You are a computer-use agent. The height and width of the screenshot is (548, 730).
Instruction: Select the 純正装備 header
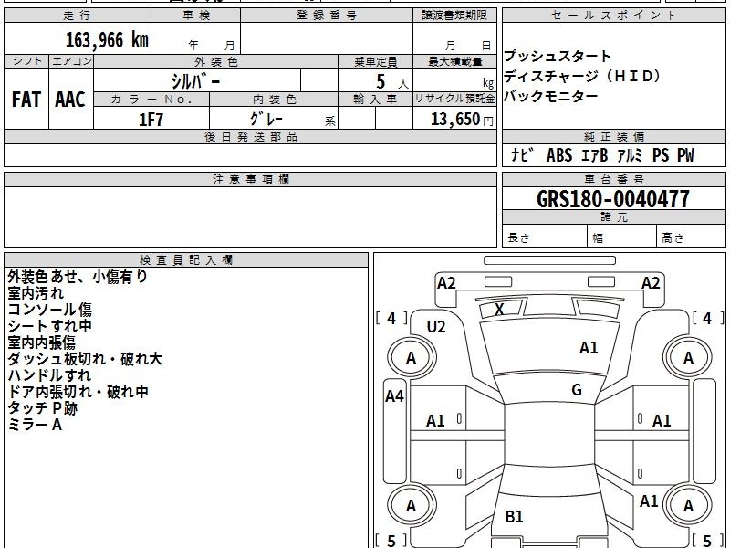click(x=613, y=137)
